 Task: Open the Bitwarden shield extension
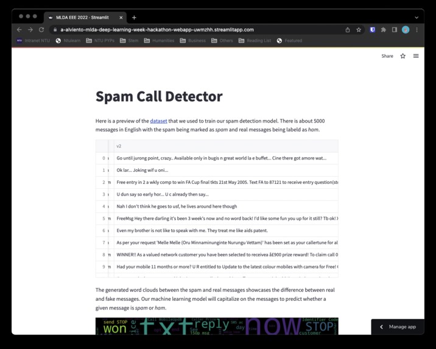pyautogui.click(x=372, y=30)
